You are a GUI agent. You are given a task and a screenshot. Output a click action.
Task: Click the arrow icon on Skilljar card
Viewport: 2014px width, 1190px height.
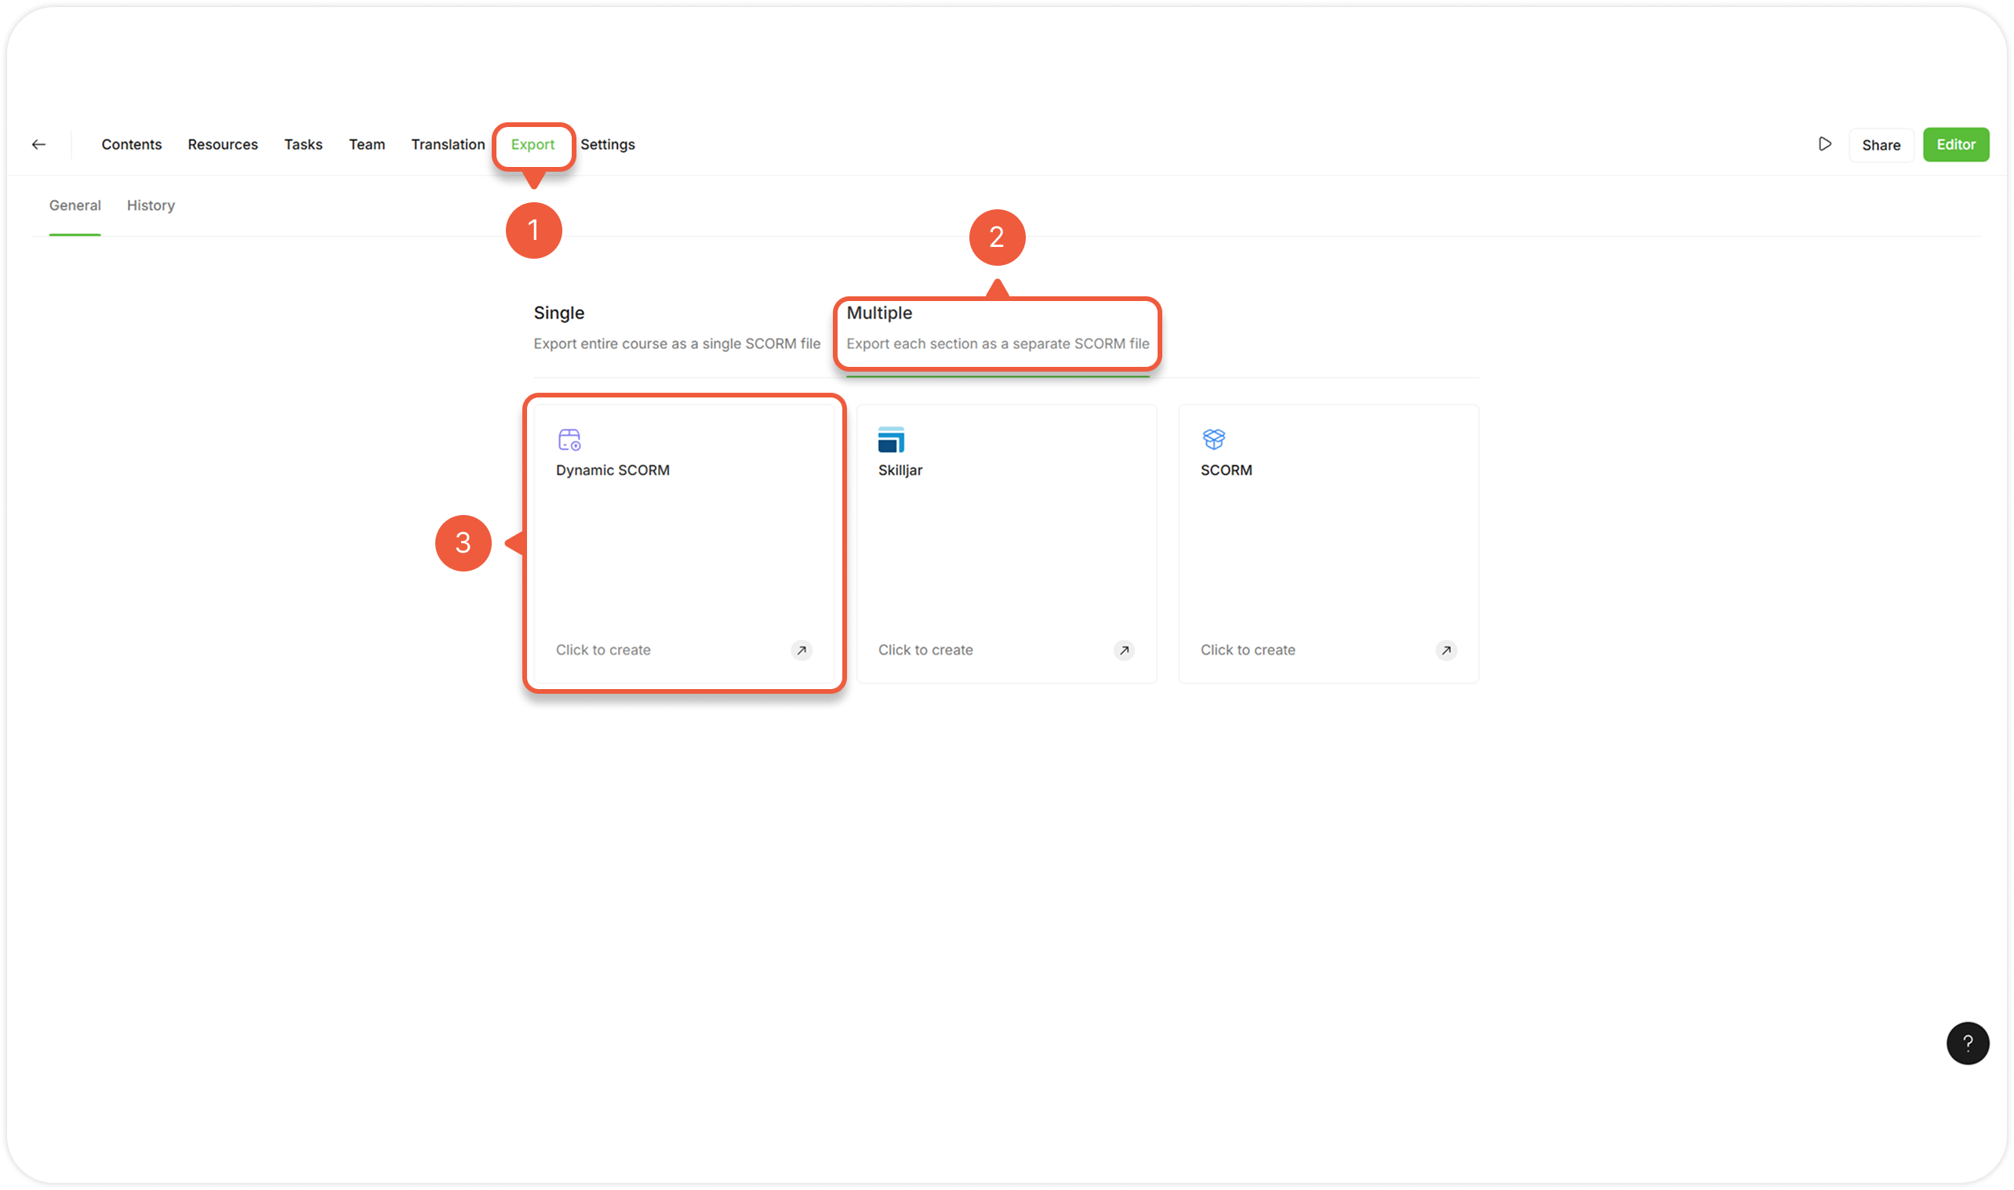tap(1124, 651)
